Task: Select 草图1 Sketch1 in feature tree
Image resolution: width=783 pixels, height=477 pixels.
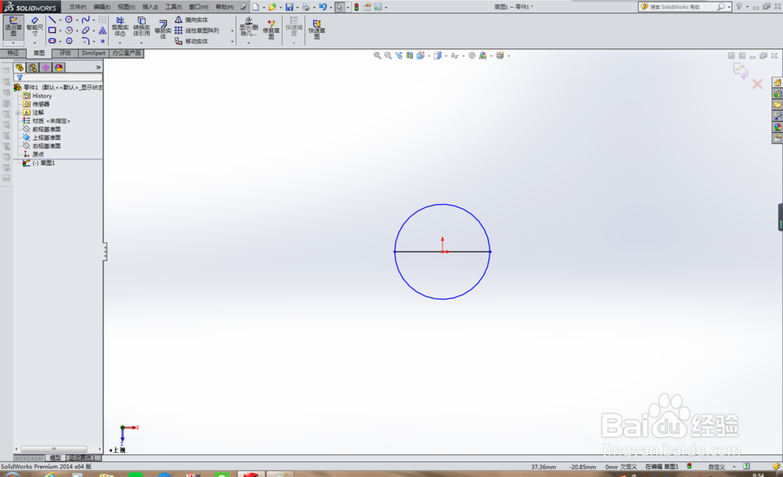Action: pos(39,163)
